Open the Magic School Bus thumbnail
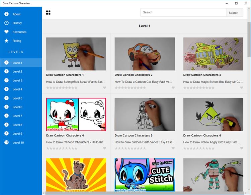The height and width of the screenshot is (195, 251). tap(213, 54)
